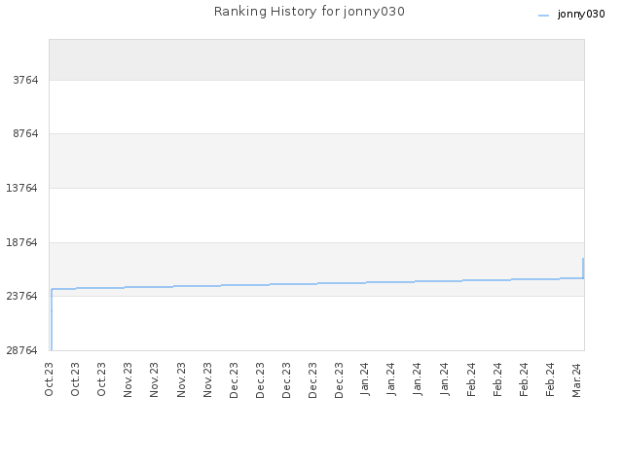Click the ranking spike at the line's end
The height and width of the screenshot is (467, 623).
coord(583,269)
